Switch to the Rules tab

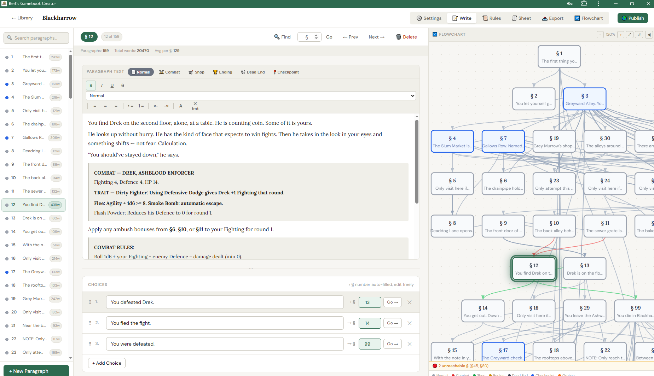click(x=491, y=18)
